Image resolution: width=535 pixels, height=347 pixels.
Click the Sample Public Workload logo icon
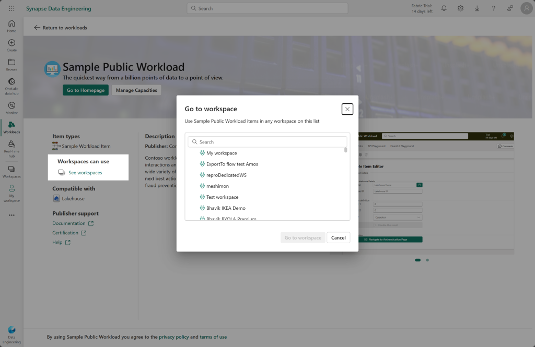(52, 69)
